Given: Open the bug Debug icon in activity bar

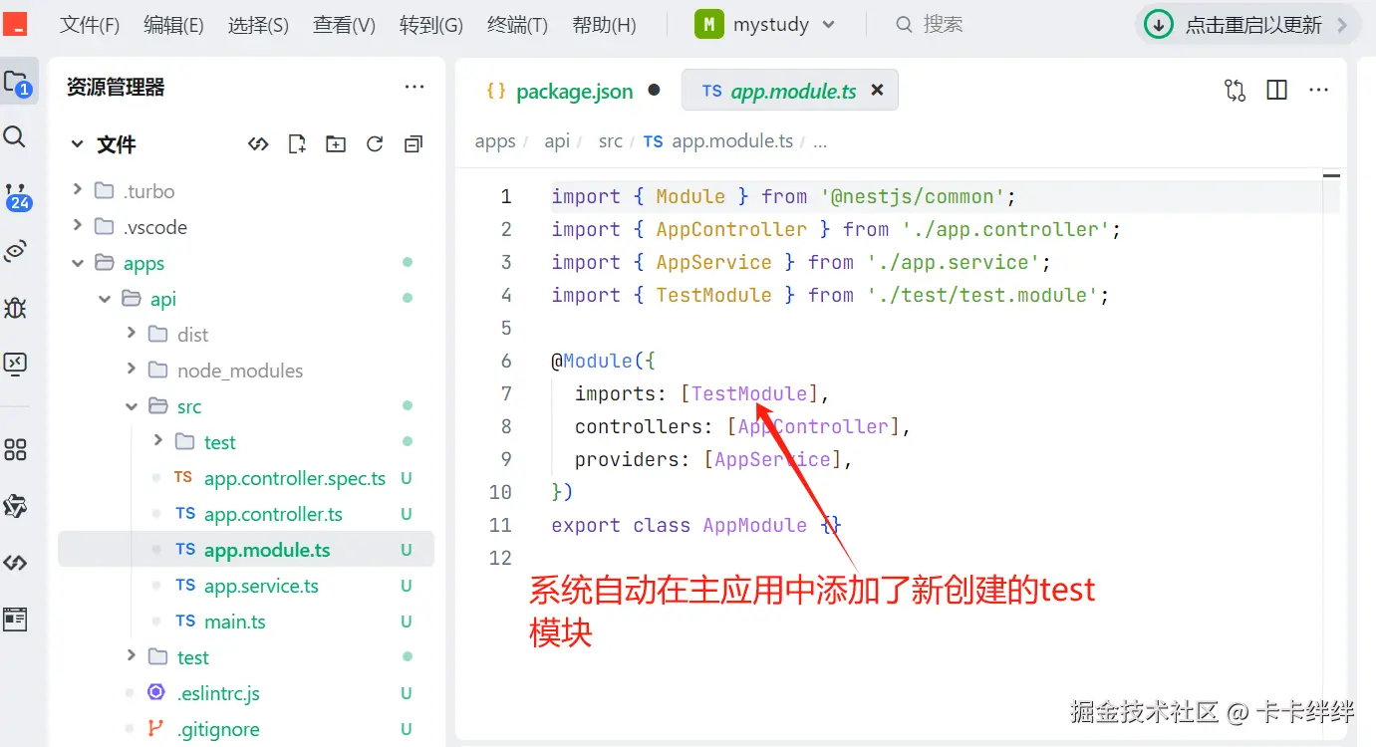Looking at the screenshot, I should (15, 307).
